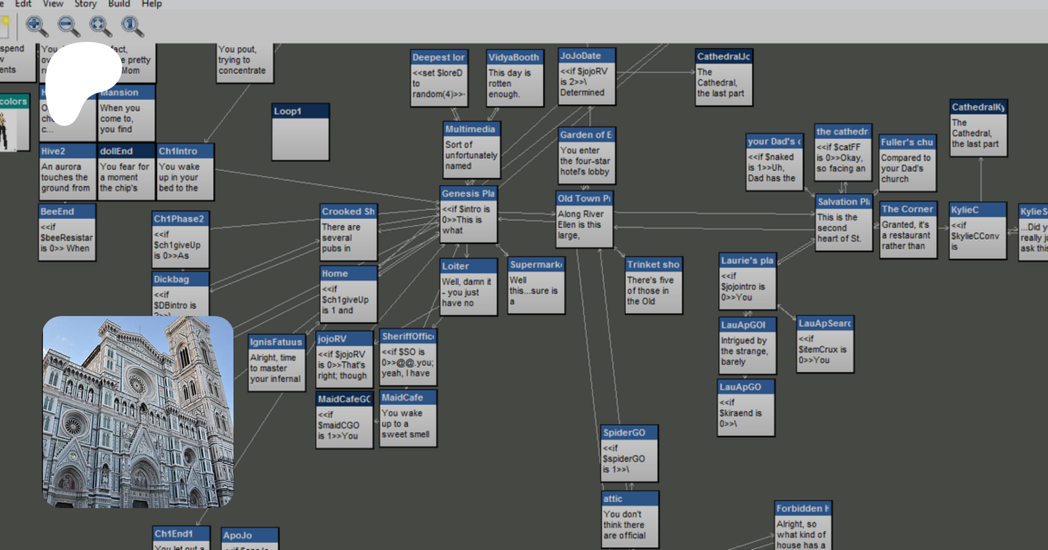1048x550 pixels.
Task: Click The Corner passage node
Action: click(908, 230)
